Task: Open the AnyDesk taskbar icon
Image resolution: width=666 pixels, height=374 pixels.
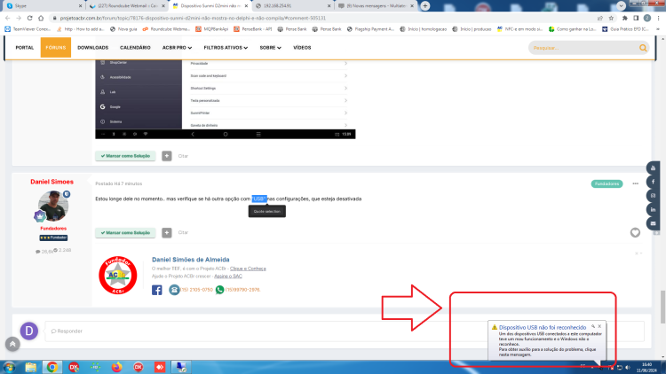Action: [160, 367]
